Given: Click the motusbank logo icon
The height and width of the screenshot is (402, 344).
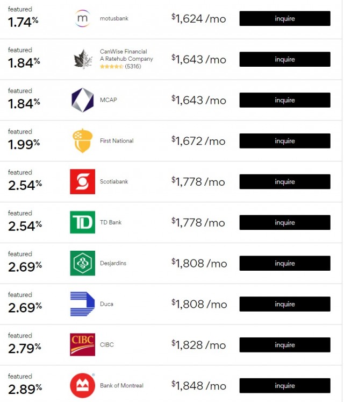Looking at the screenshot, I should coord(82,19).
